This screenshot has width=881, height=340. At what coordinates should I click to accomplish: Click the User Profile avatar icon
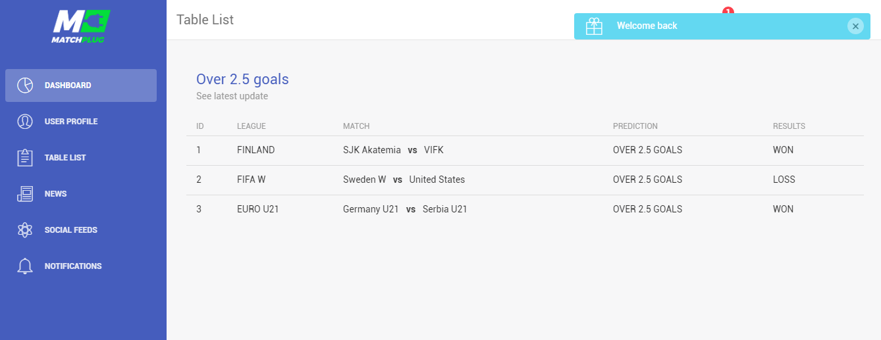25,122
